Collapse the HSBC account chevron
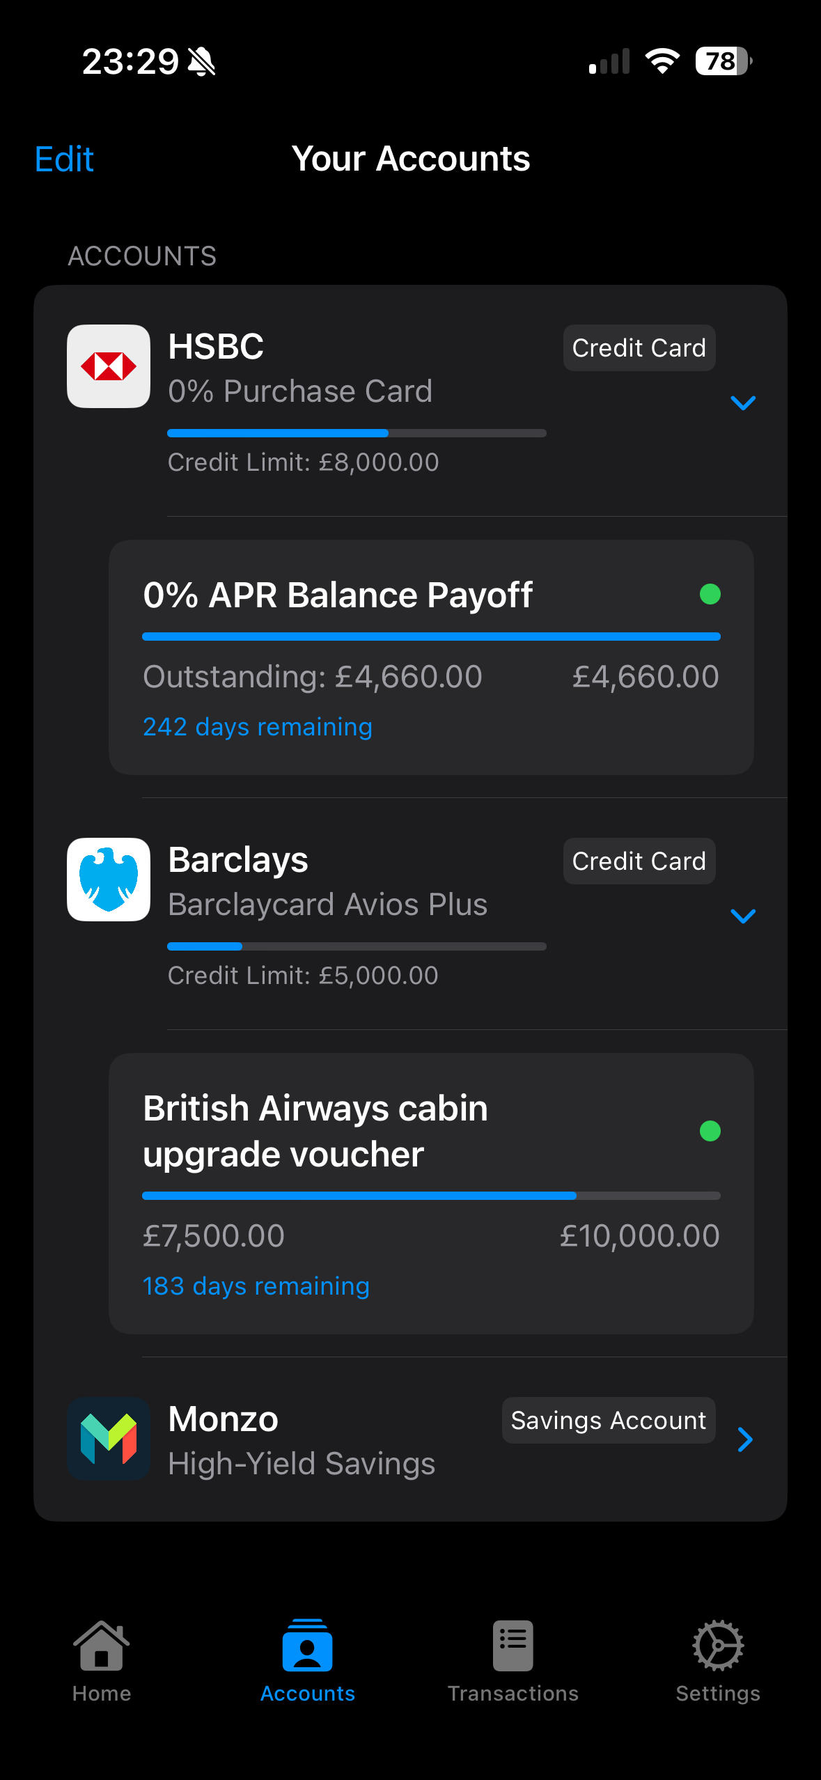The height and width of the screenshot is (1780, 821). [x=743, y=403]
